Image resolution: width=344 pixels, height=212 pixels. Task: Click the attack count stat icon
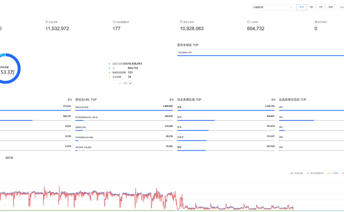[x=47, y=22]
